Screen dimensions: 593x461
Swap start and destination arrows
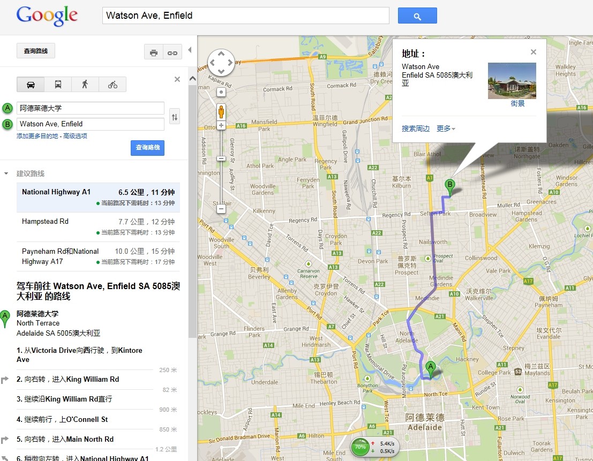pos(174,116)
